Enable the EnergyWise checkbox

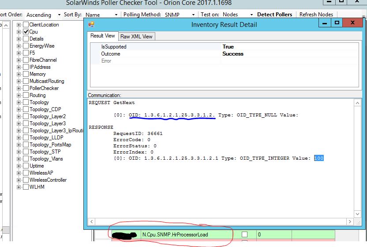click(x=26, y=46)
